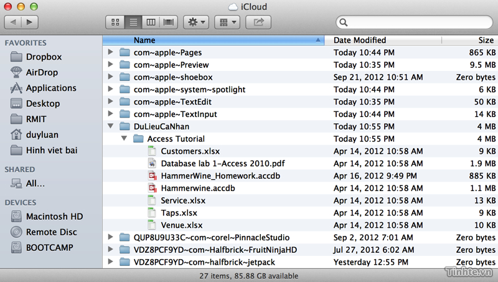Click the DuLieuCaNhan folder icon

125,126
